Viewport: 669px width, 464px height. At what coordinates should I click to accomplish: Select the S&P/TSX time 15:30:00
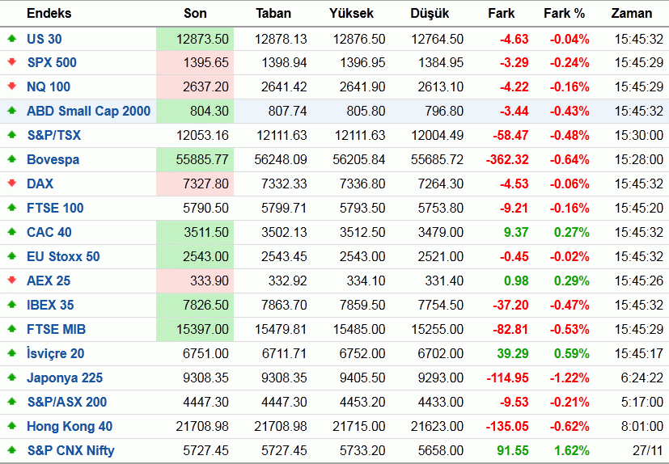[x=639, y=136]
